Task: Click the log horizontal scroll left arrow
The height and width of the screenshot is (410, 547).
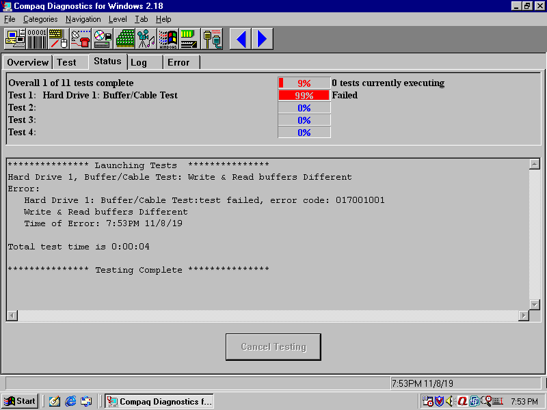Action: pos(12,316)
